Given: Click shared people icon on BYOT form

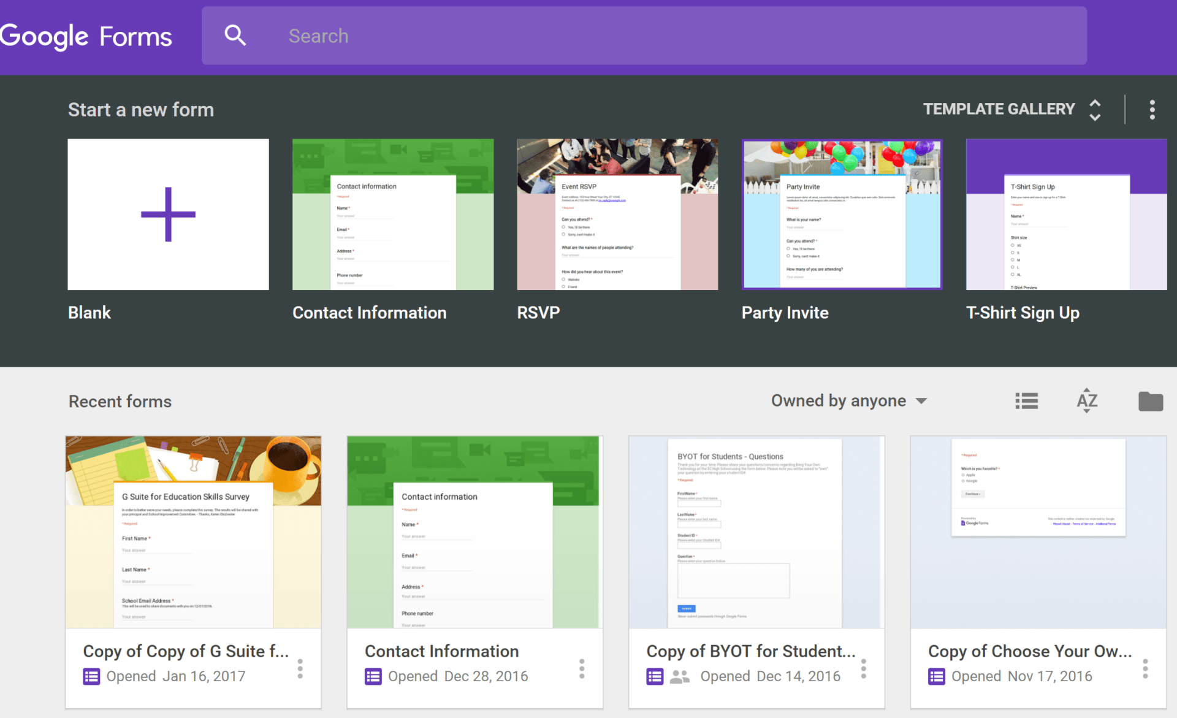Looking at the screenshot, I should (679, 676).
